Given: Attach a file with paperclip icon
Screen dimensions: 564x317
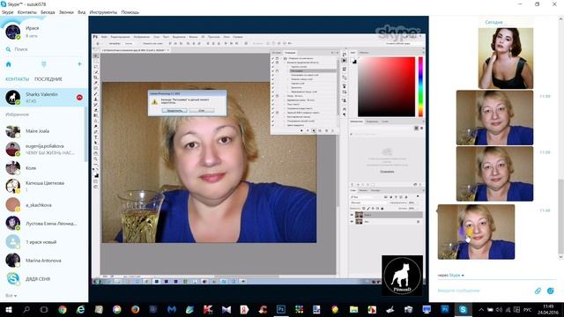Looking at the screenshot, I should click(x=538, y=291).
